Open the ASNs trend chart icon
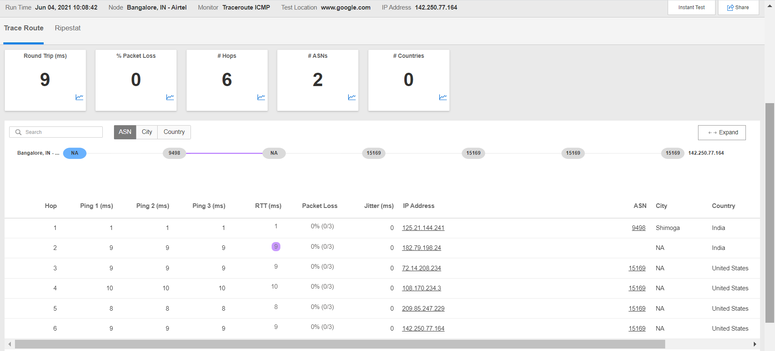This screenshot has height=351, width=775. (352, 97)
